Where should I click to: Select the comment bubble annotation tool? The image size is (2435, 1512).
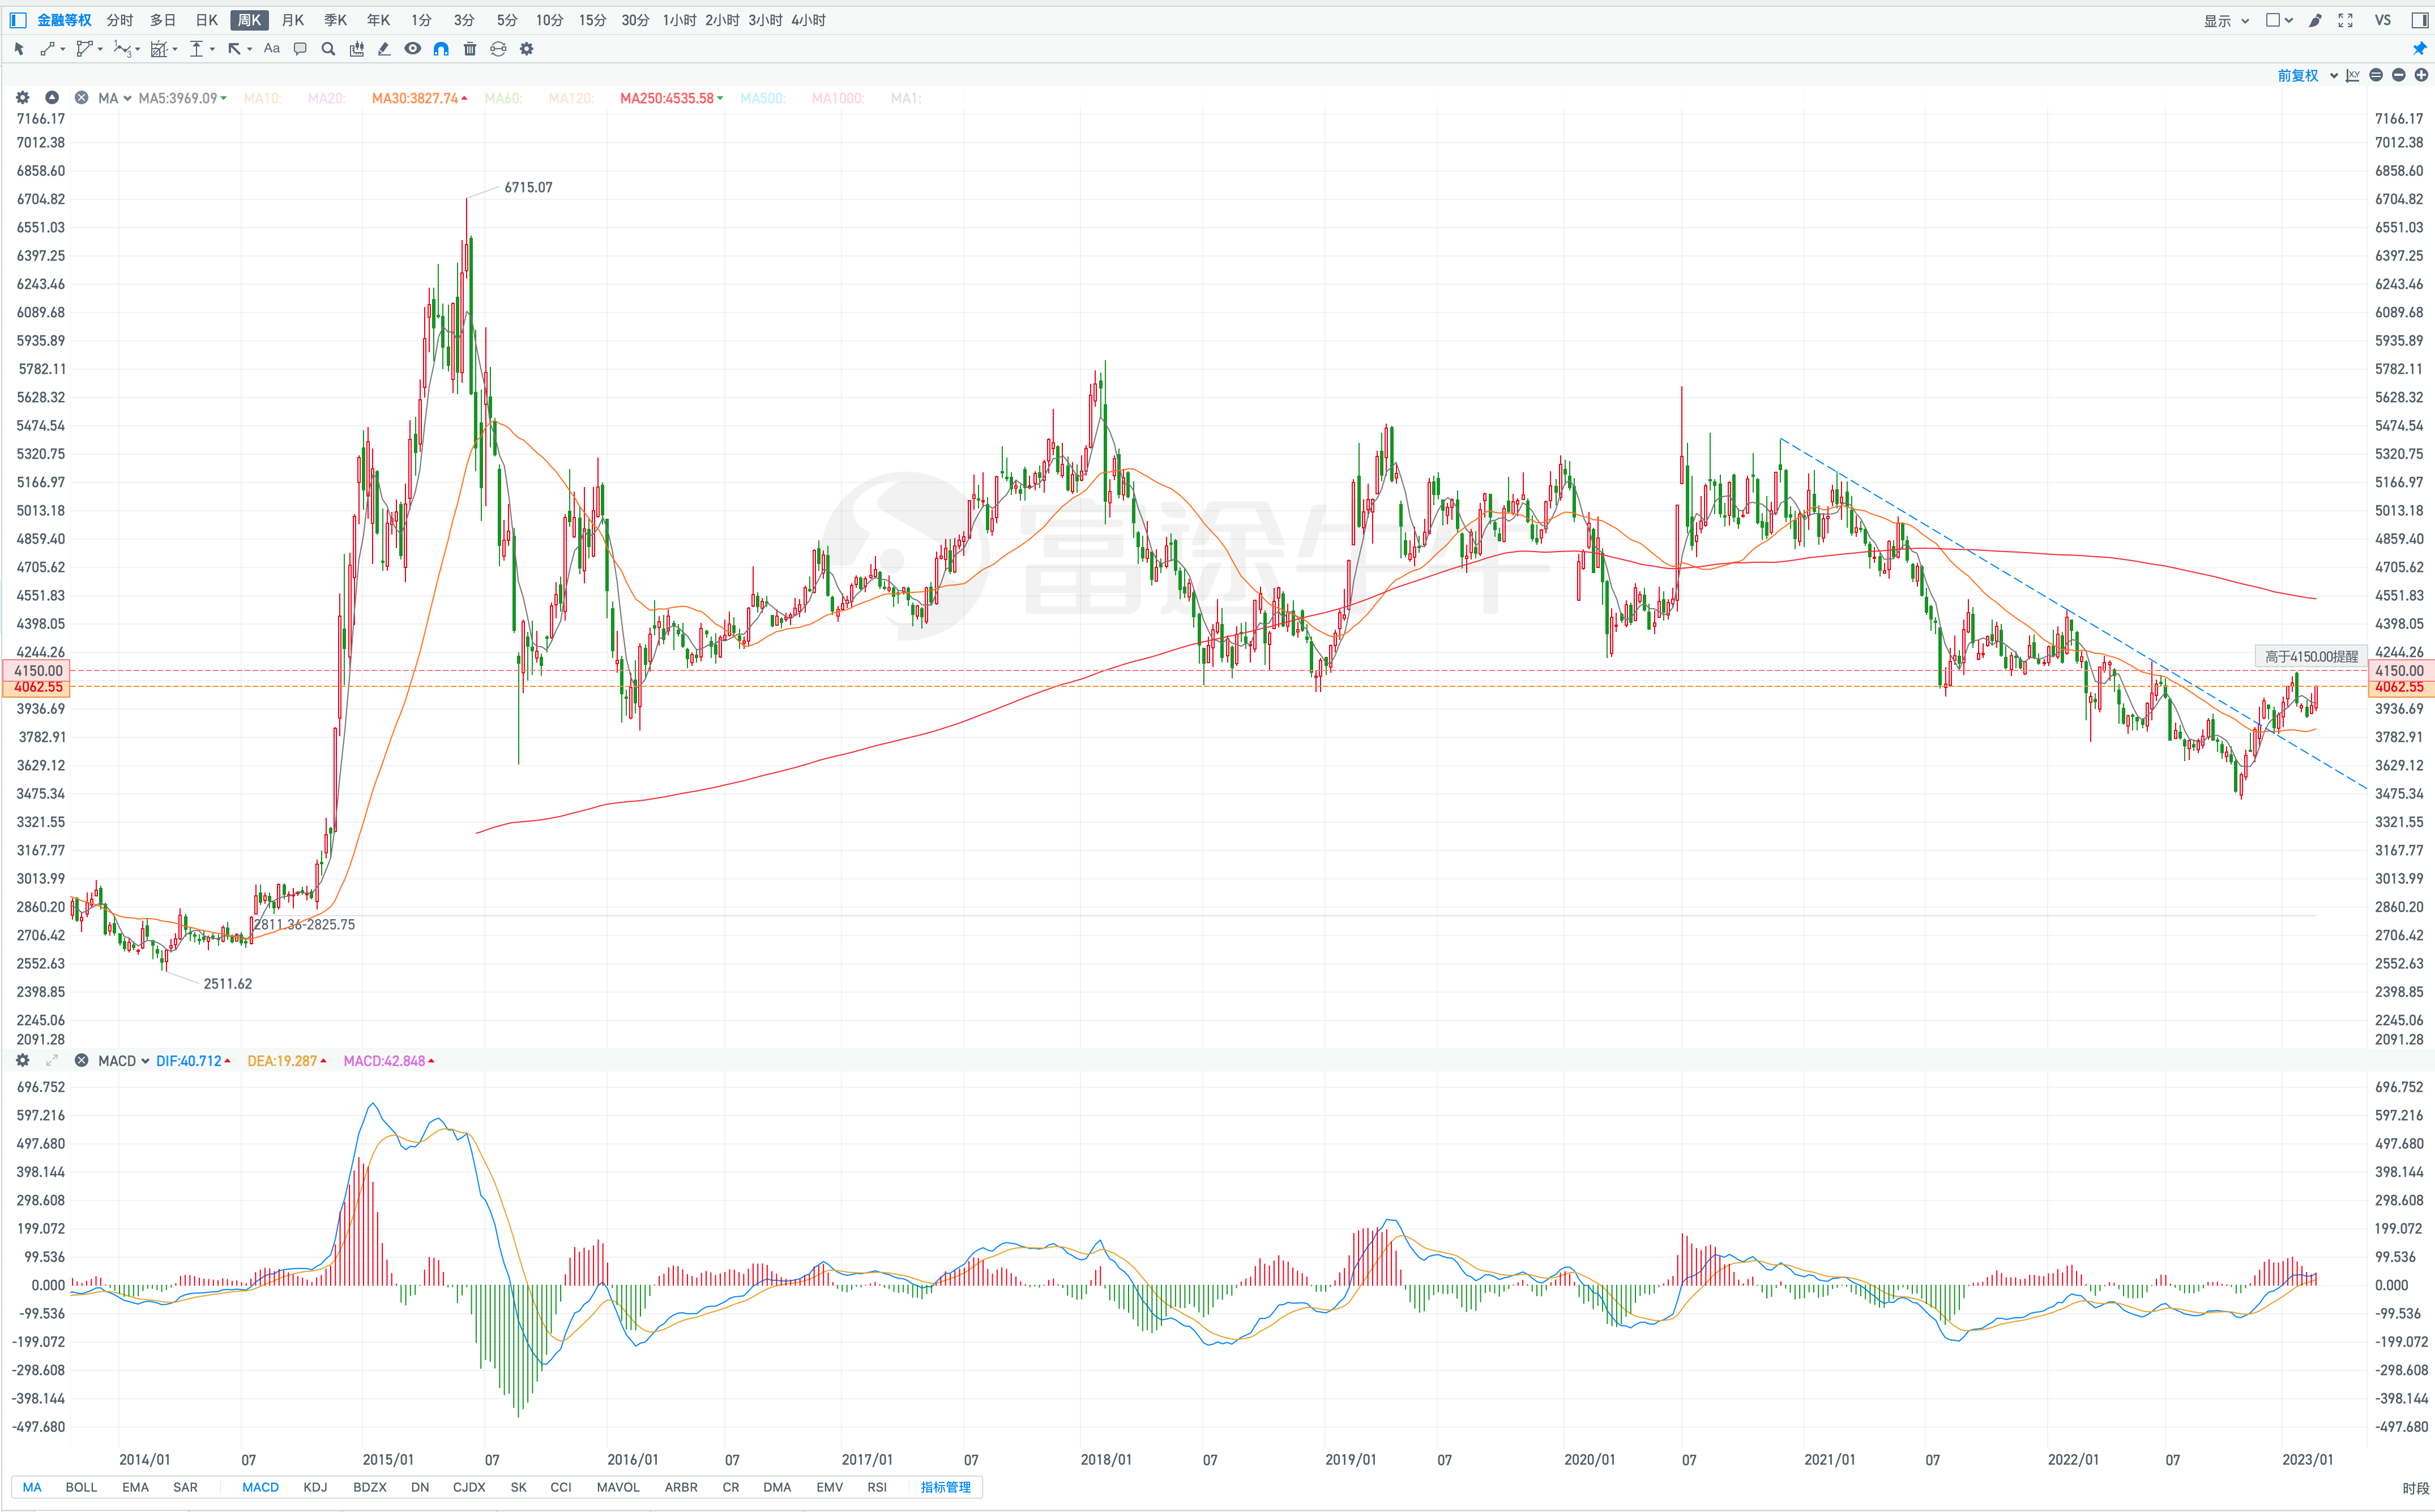click(300, 49)
